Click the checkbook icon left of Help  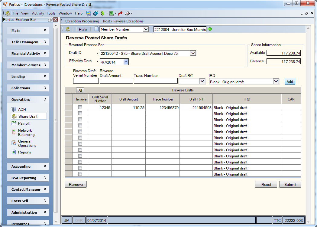point(68,29)
